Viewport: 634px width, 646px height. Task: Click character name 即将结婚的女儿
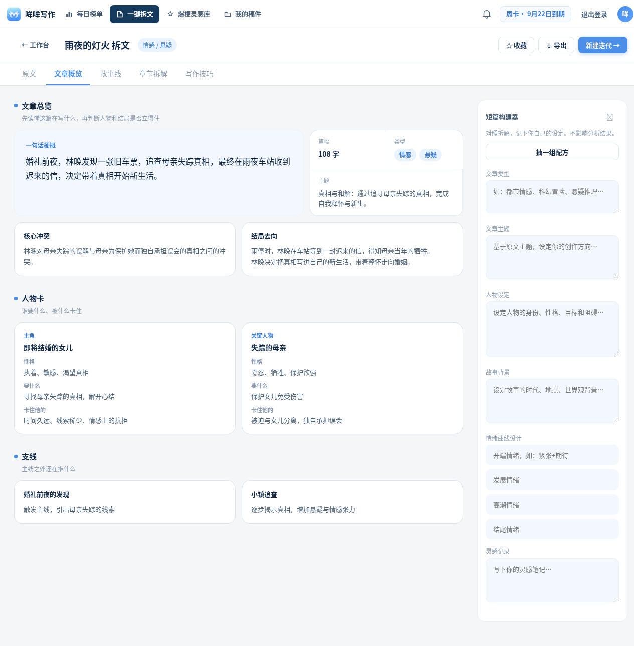[x=48, y=348]
